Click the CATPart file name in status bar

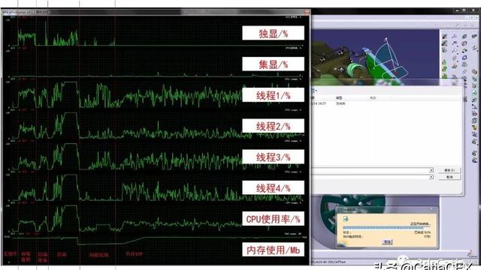coord(329,262)
